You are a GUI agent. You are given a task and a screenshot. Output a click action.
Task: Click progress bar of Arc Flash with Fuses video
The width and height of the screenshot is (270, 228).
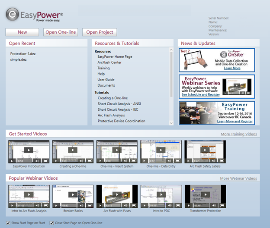click(x=112, y=205)
